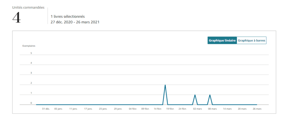Screen dimensions: 284x121
Task: Click the 'Exemplaires' y-axis title
Action: pyautogui.click(x=29, y=46)
